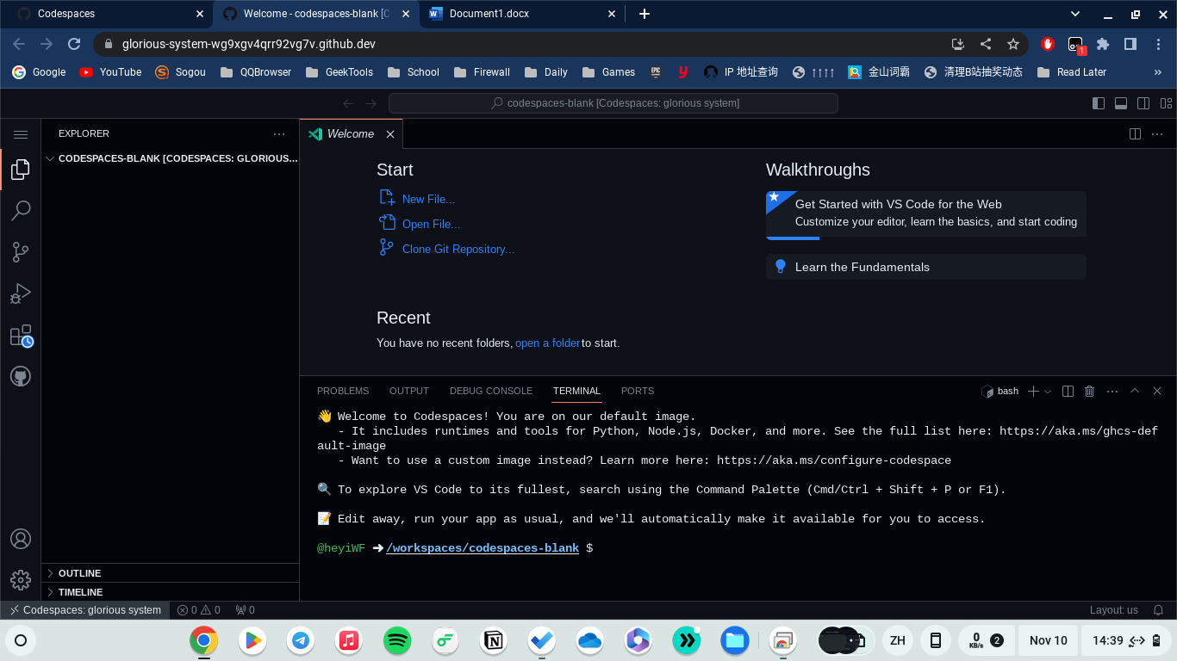1177x661 pixels.
Task: Open Explorer Views and More Actions ellipsis
Action: [279, 134]
